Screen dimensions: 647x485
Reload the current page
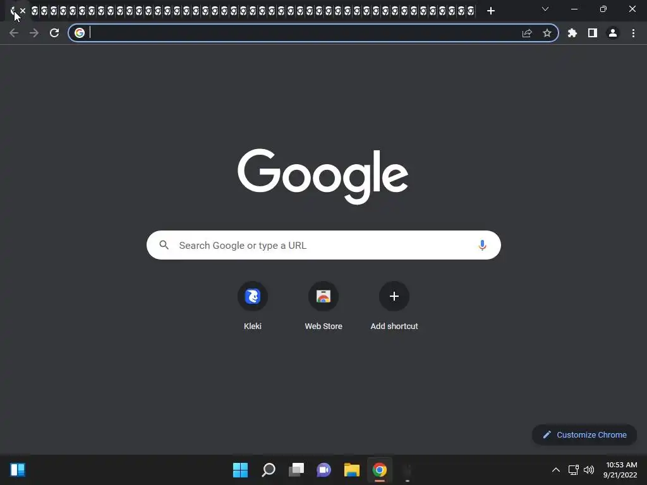click(54, 33)
